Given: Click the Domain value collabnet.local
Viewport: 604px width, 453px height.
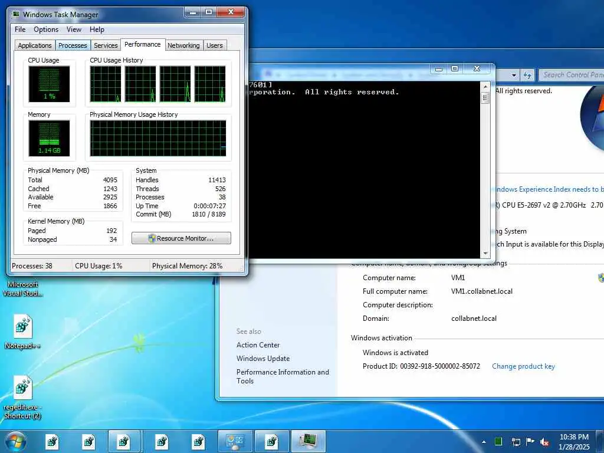Looking at the screenshot, I should [x=474, y=319].
